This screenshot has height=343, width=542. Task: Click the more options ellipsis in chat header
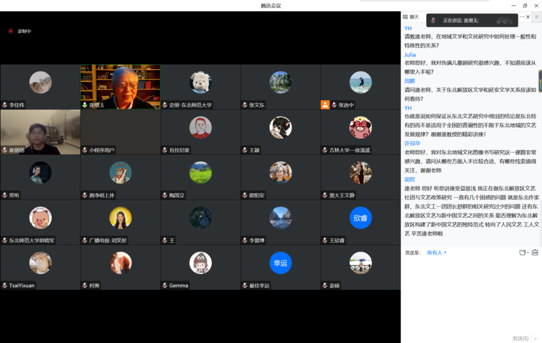[x=522, y=17]
